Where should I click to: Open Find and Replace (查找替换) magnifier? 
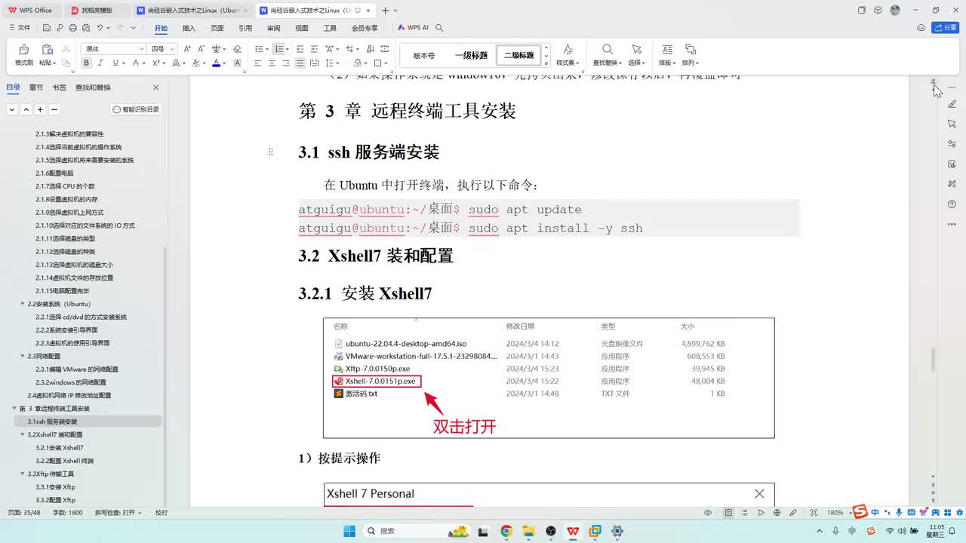point(607,50)
